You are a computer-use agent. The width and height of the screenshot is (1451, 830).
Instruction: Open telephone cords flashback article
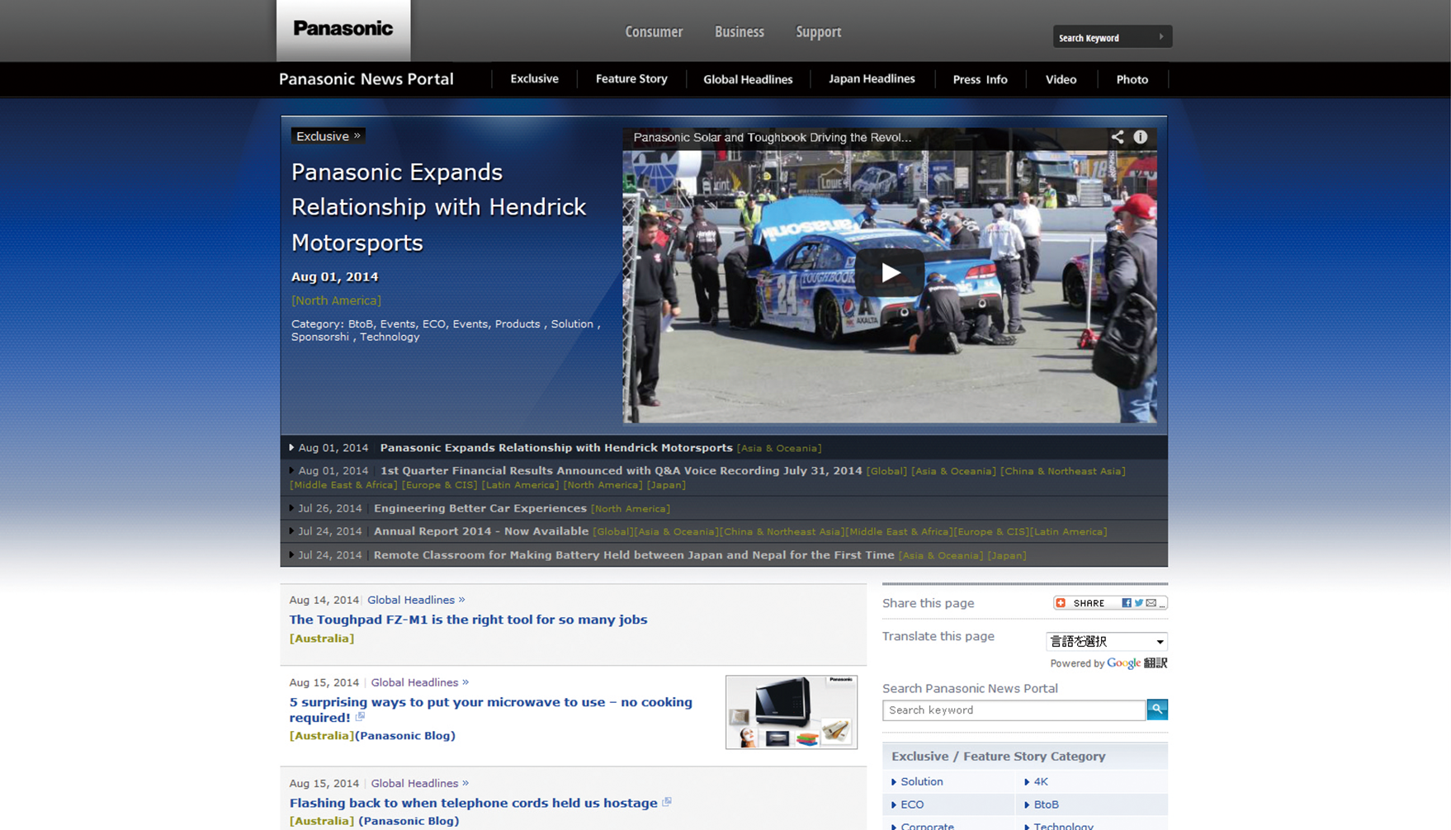coord(473,803)
